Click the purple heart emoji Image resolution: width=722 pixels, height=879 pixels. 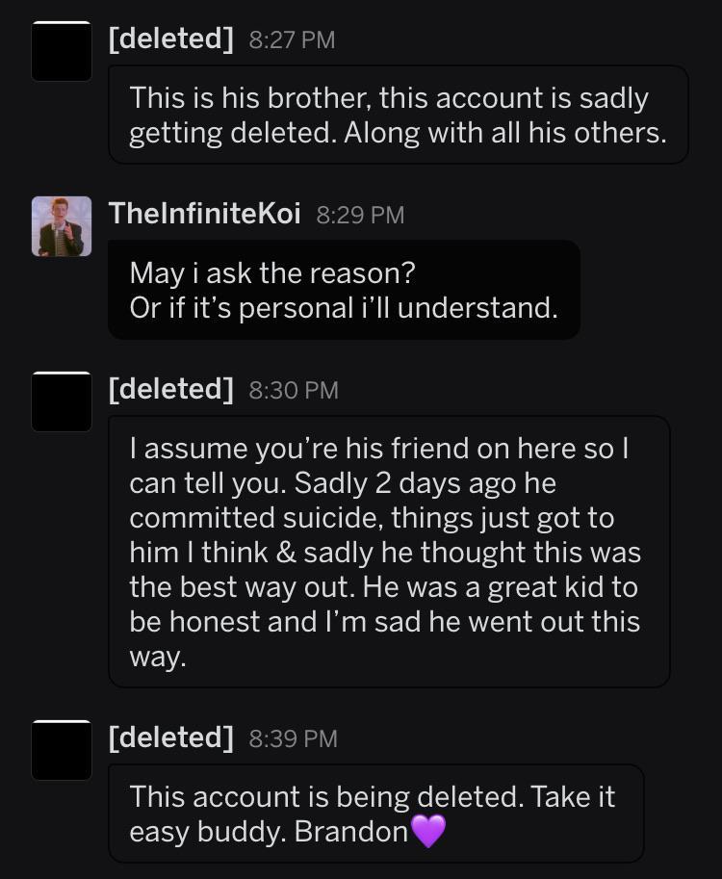pyautogui.click(x=428, y=831)
